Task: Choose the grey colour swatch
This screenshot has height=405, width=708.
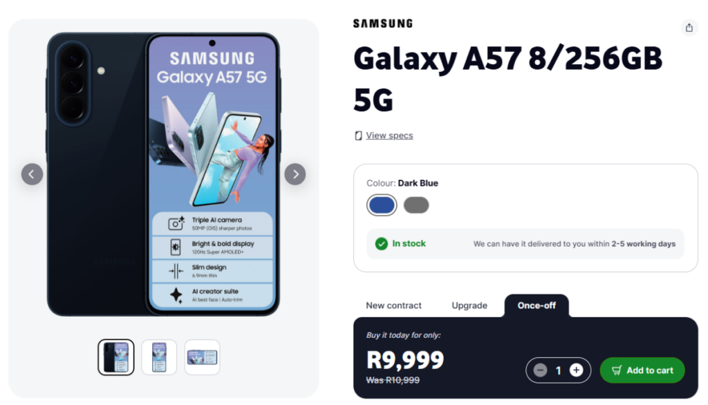Action: click(x=416, y=205)
